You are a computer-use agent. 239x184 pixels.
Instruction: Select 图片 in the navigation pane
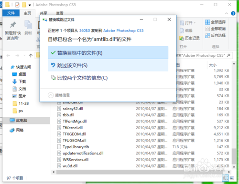[x=19, y=96]
